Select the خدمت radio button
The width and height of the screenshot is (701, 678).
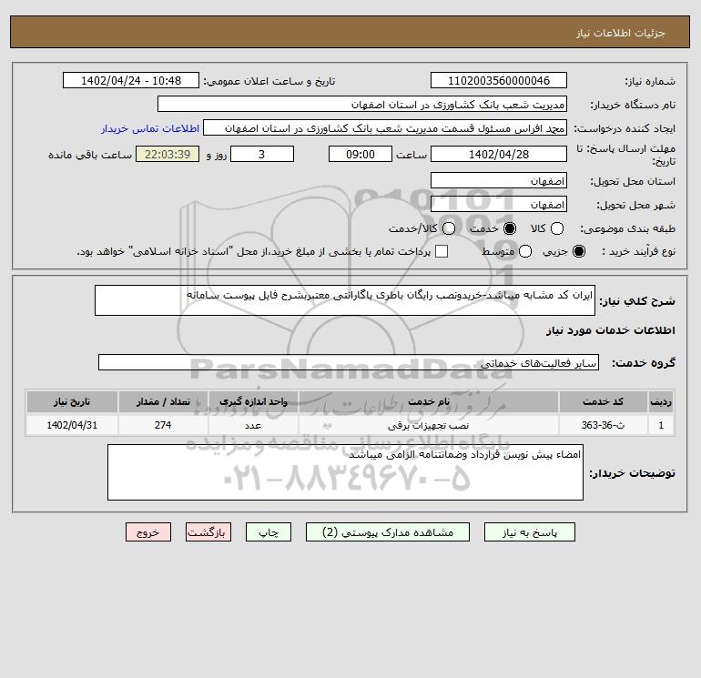point(509,228)
